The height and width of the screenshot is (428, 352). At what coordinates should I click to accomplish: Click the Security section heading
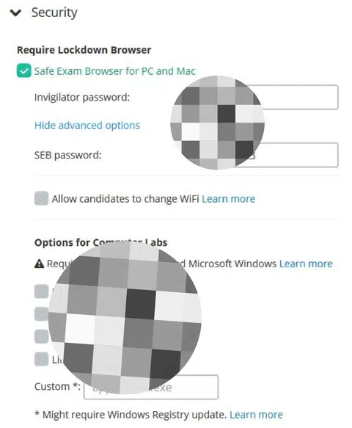coord(54,12)
